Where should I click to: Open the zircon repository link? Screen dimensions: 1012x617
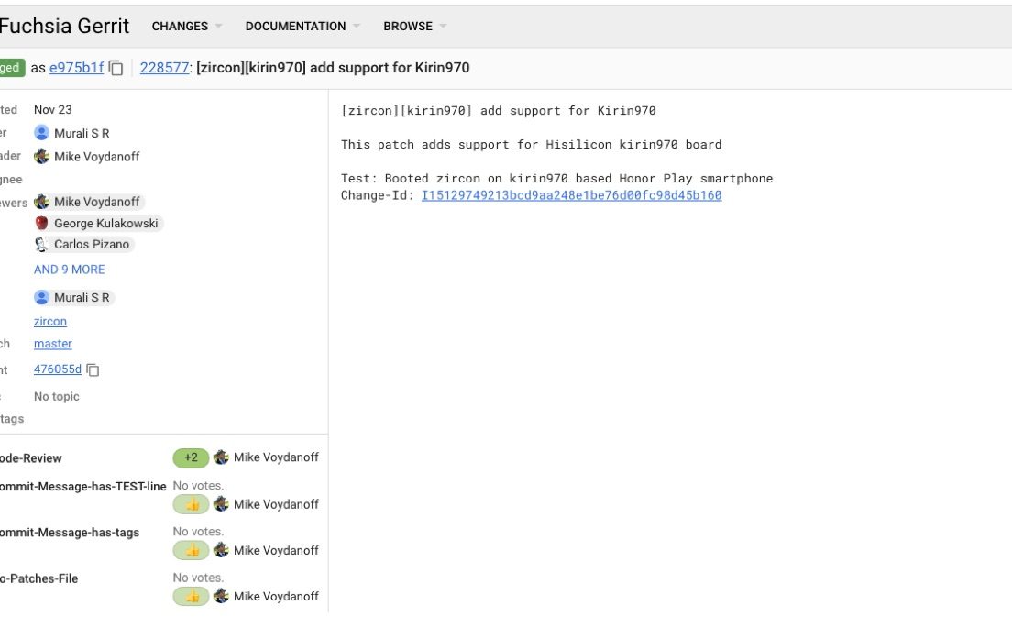click(50, 322)
